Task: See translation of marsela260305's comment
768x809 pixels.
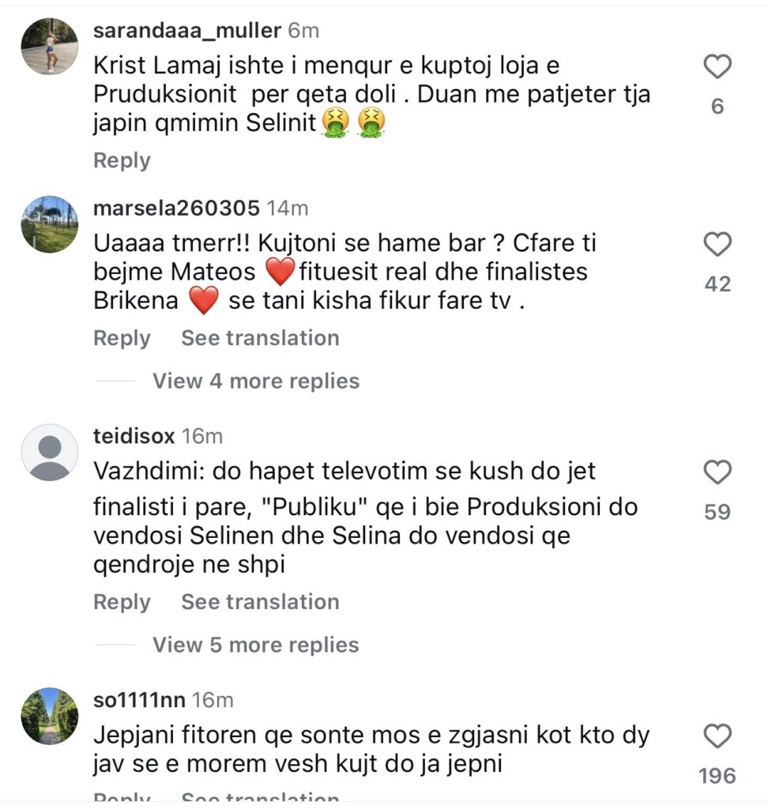Action: (x=260, y=338)
